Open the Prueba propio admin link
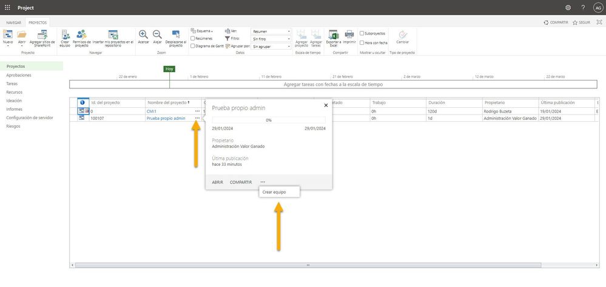The image size is (606, 287). (166, 118)
